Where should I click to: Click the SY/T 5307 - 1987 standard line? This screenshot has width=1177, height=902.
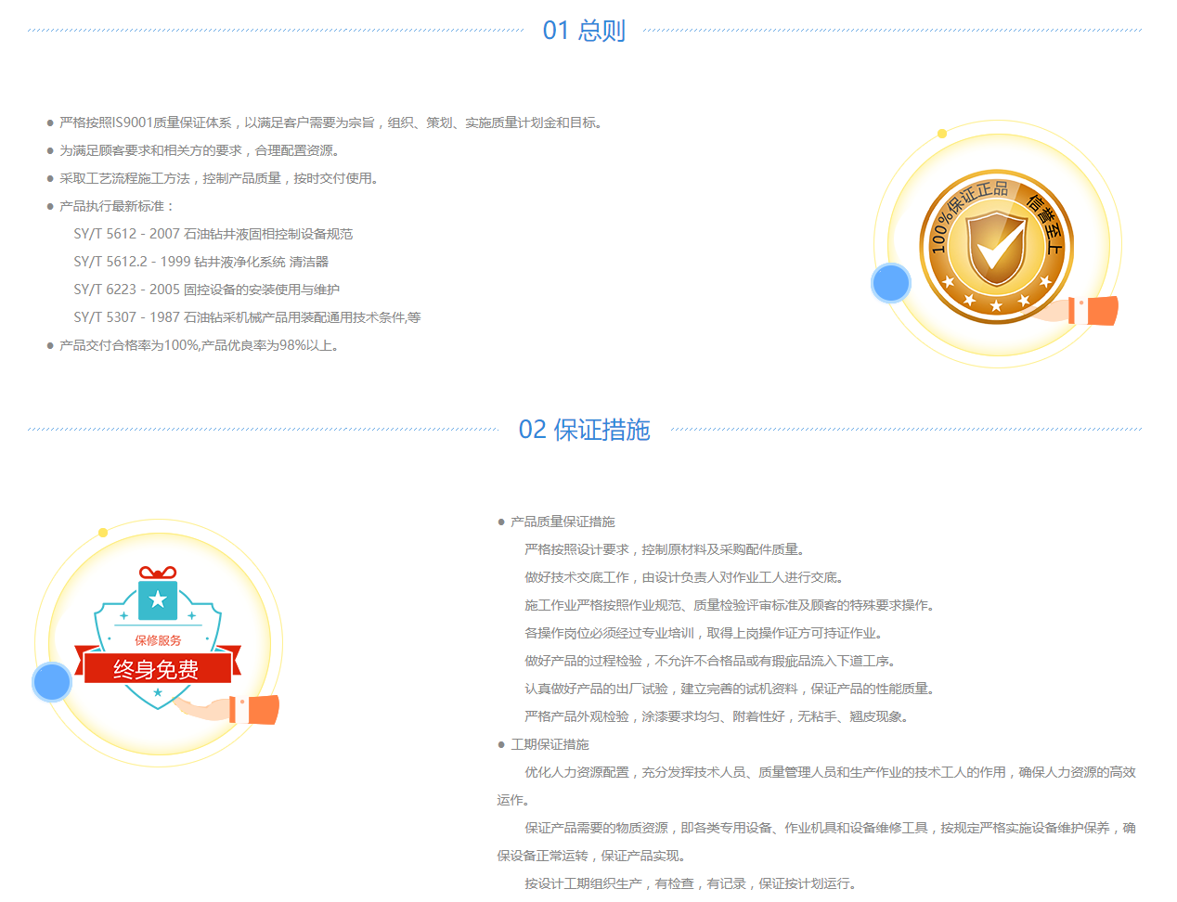click(247, 317)
